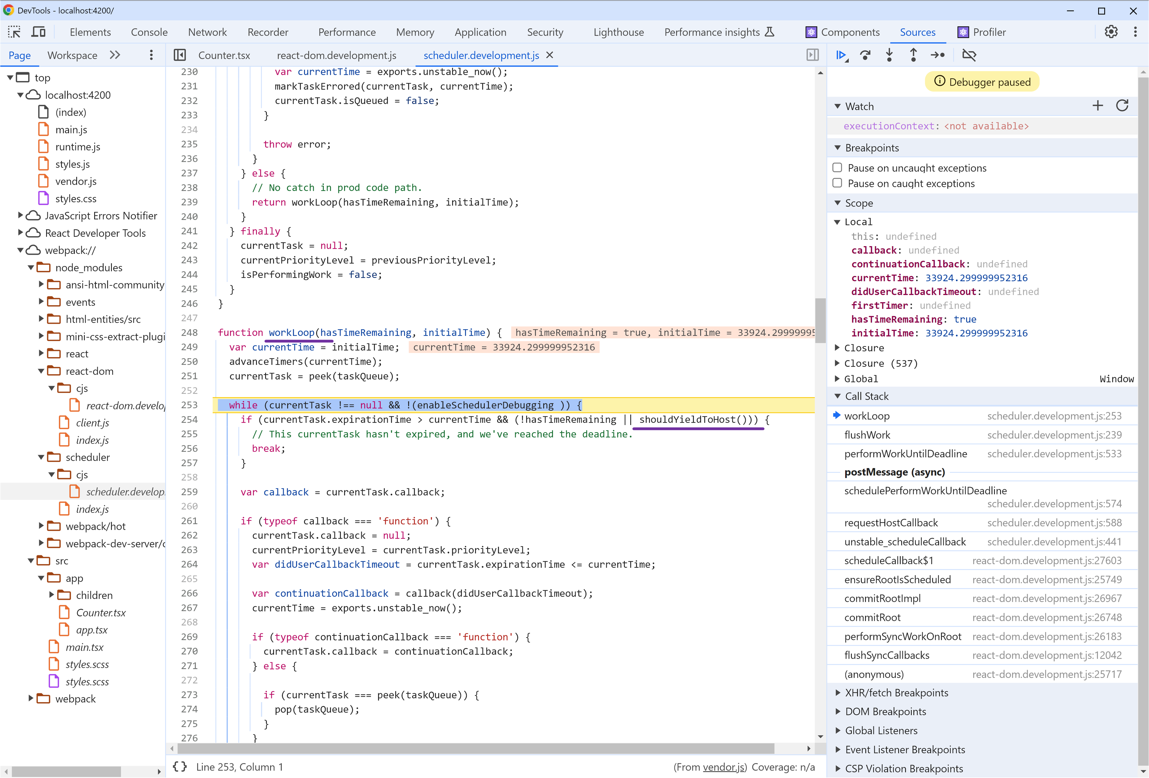1149x778 pixels.
Task: Collapse the Local scope
Action: coord(837,222)
